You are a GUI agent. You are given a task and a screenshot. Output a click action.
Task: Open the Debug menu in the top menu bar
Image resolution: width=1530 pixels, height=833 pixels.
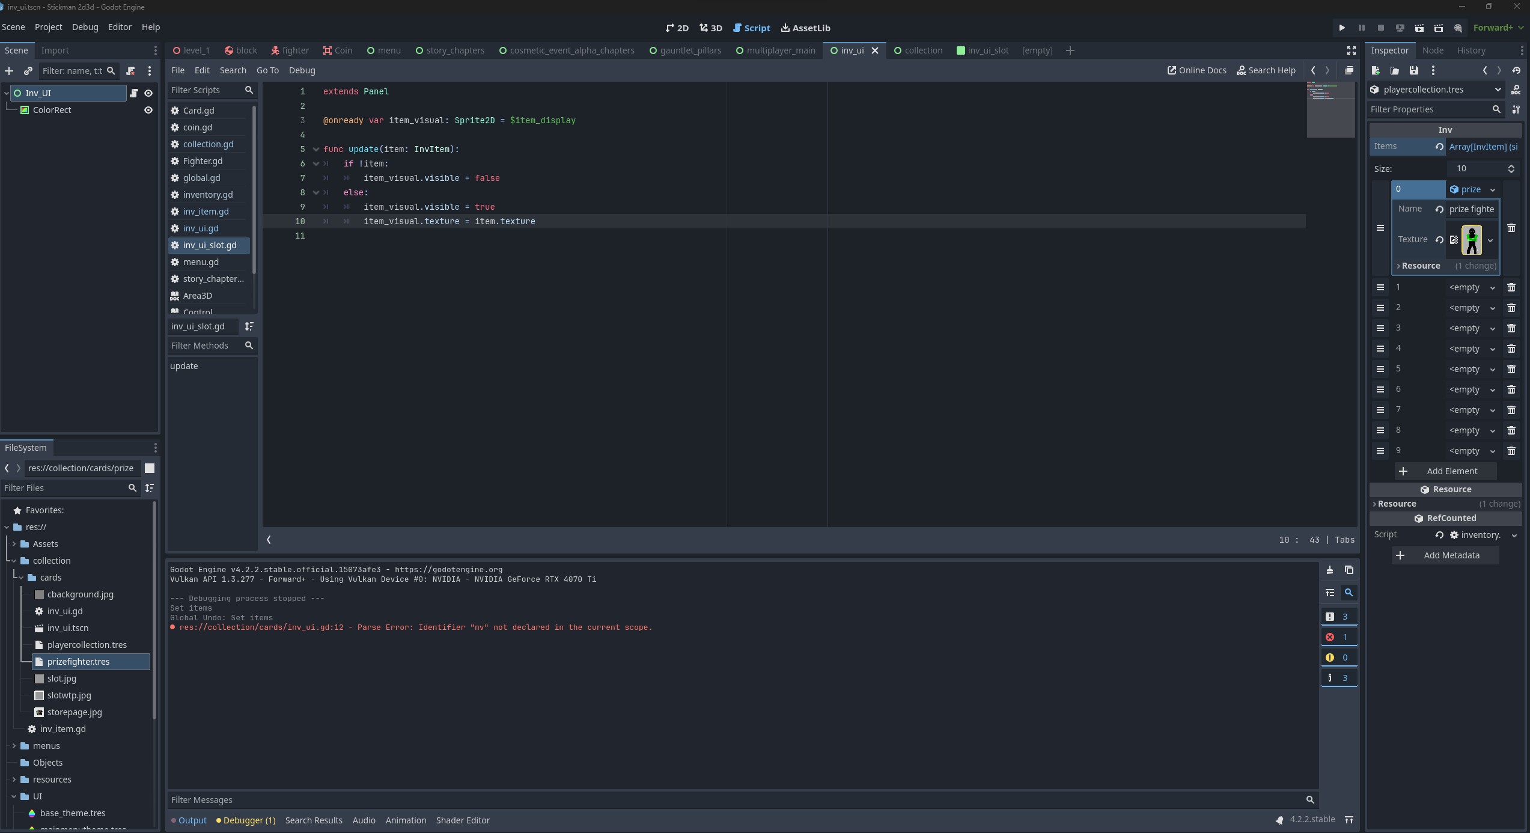click(x=85, y=27)
